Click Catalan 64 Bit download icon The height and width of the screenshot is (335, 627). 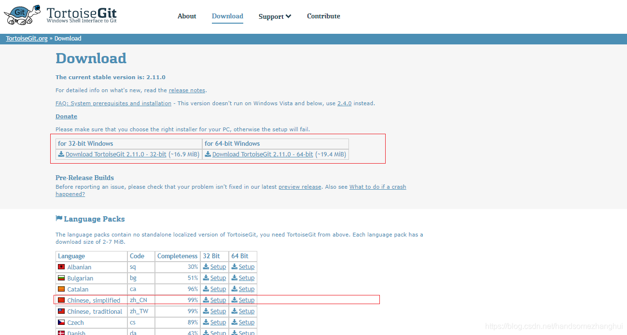(x=235, y=289)
